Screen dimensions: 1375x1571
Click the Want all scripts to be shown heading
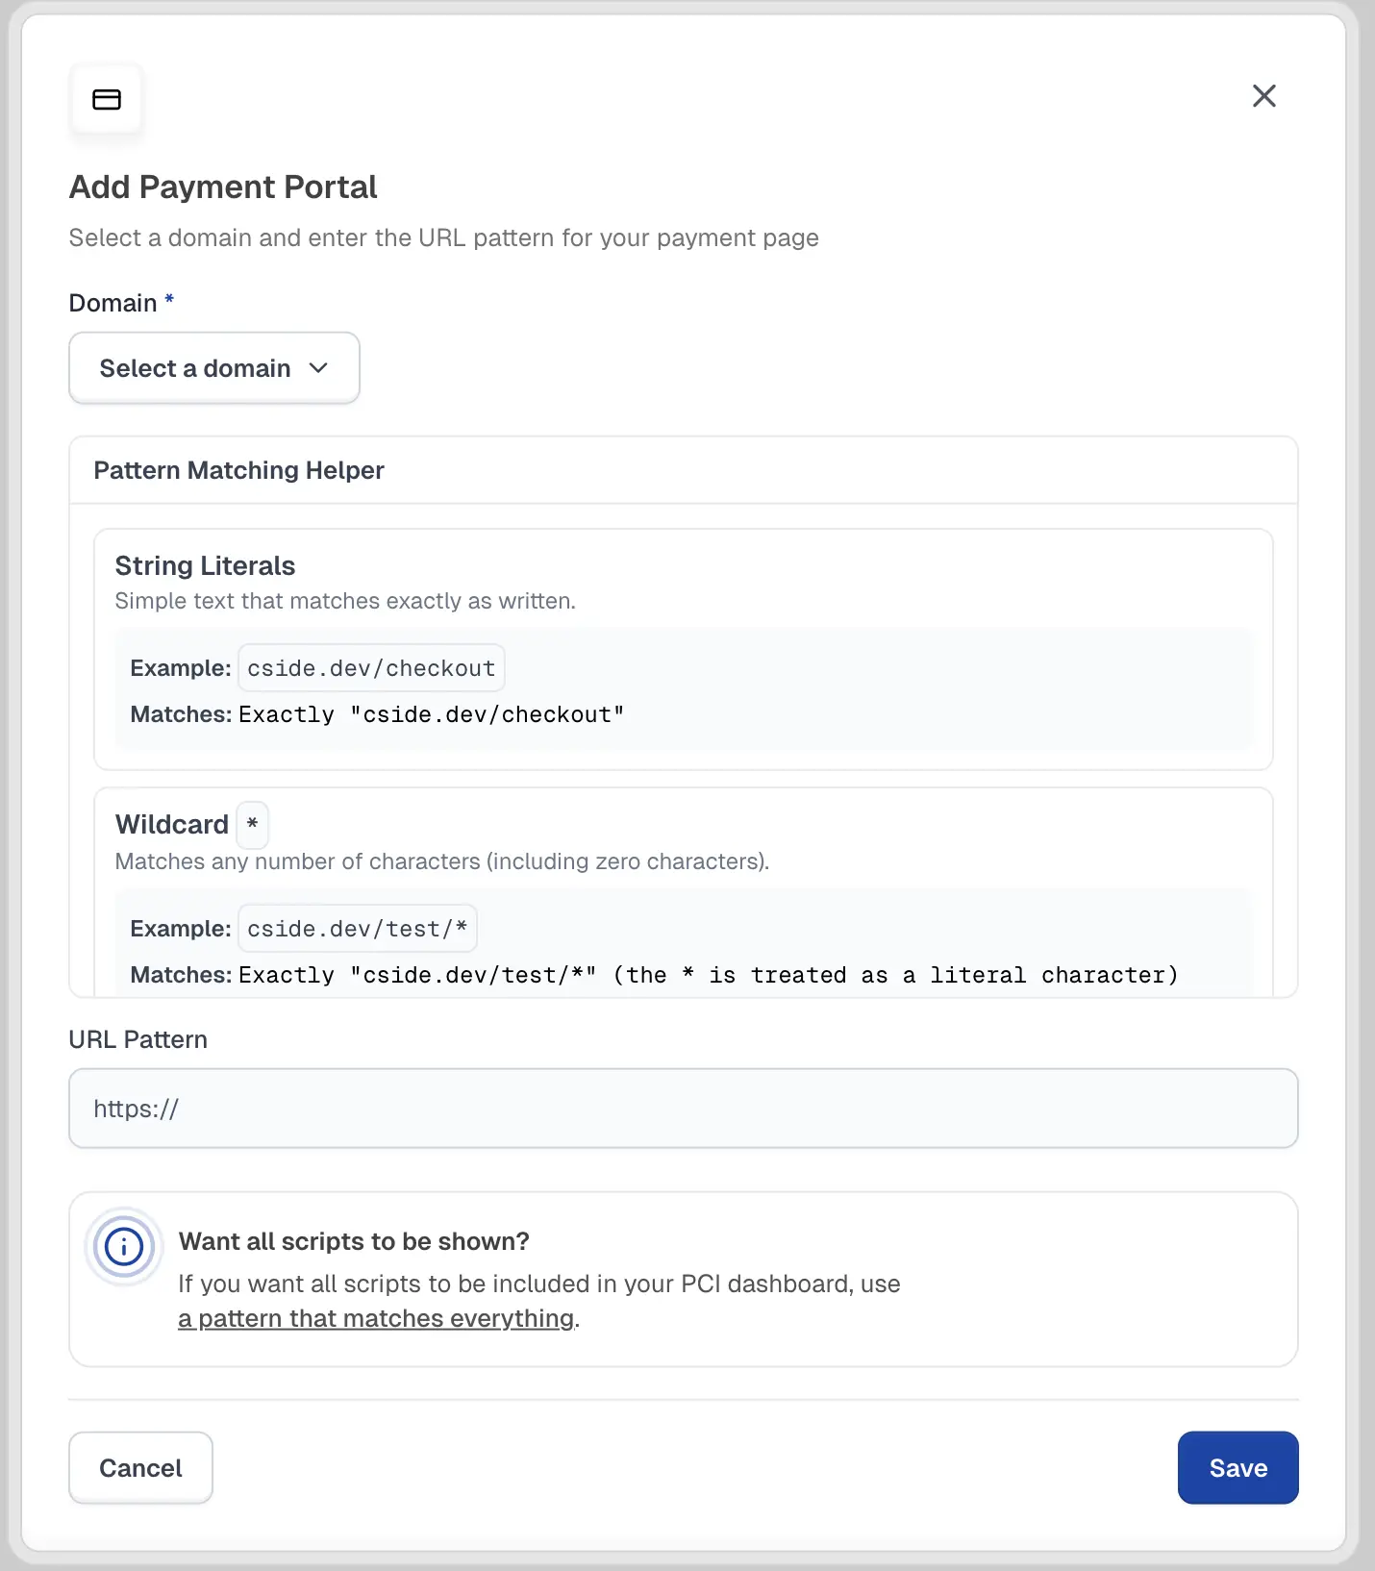(x=353, y=1241)
